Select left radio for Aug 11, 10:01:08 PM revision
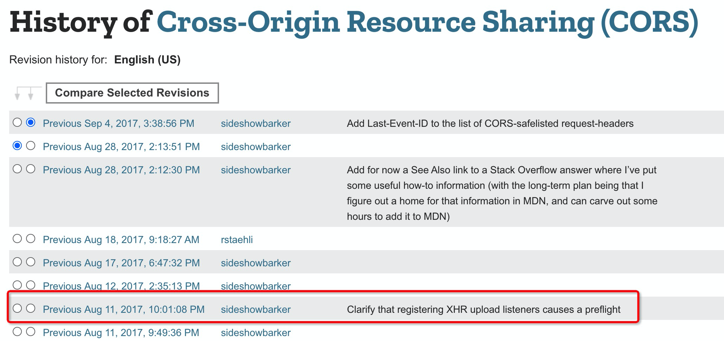 coord(17,308)
